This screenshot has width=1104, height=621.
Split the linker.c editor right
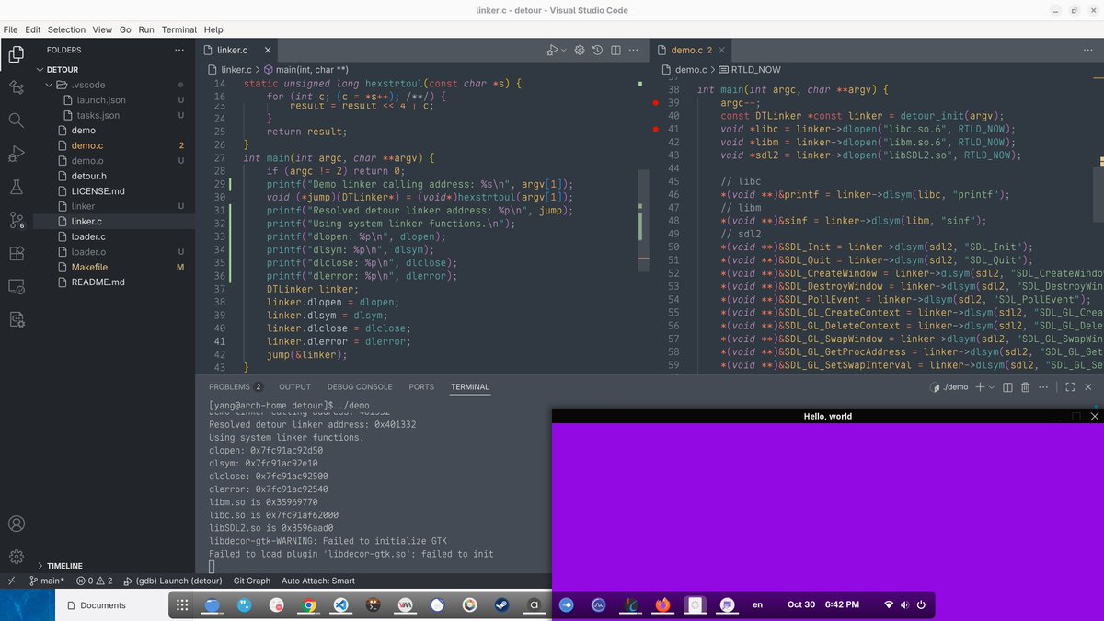click(615, 51)
